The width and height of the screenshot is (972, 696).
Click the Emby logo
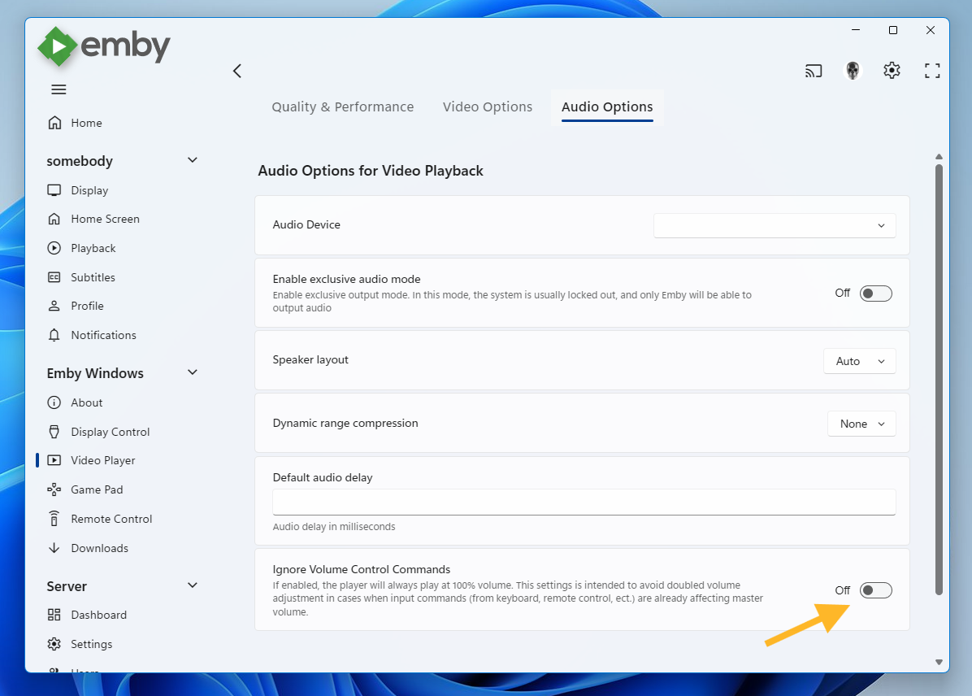tap(104, 46)
